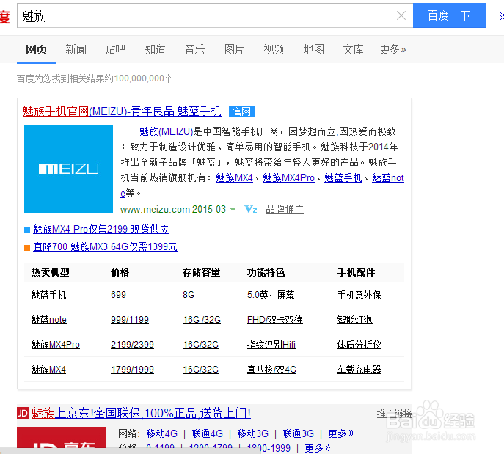Viewport: 504px width, 454px height.
Task: Open the 车载充电器 accessory link
Action: [359, 370]
